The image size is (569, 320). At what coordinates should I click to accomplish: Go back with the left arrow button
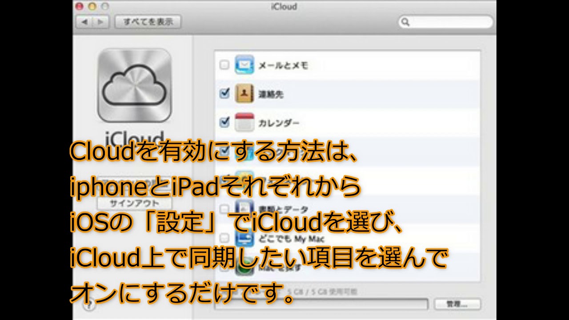(x=84, y=22)
